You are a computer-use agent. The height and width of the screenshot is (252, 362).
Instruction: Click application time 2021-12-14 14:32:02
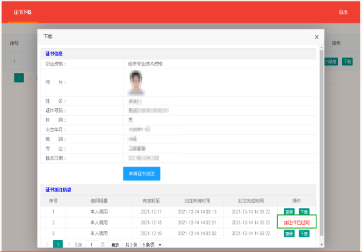197,233
